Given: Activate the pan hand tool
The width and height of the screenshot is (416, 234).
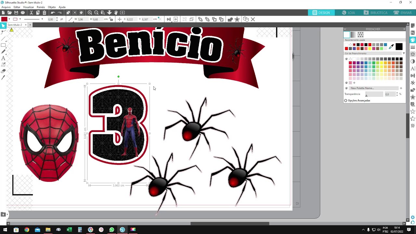Looking at the screenshot, I should click(116, 12).
